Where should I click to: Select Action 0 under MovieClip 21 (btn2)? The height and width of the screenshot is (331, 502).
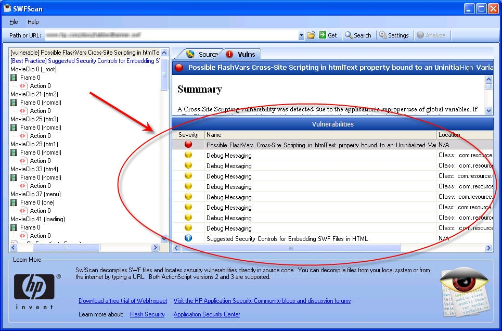40,111
